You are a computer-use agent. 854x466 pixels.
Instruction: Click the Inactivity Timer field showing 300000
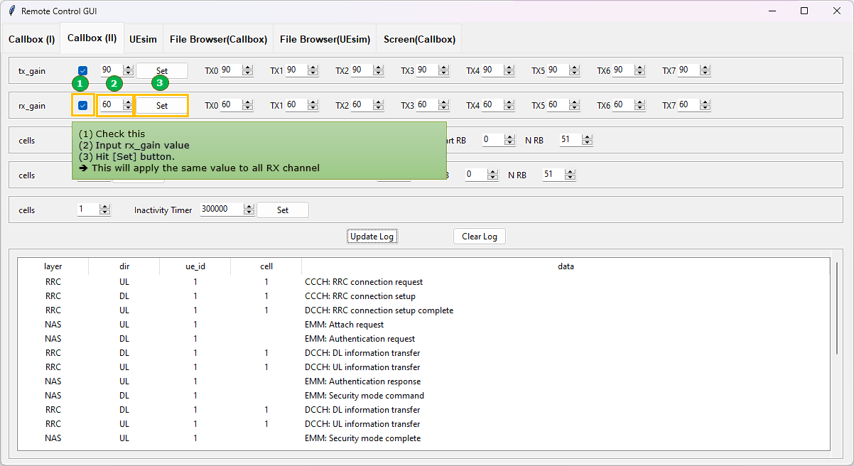[x=222, y=210]
